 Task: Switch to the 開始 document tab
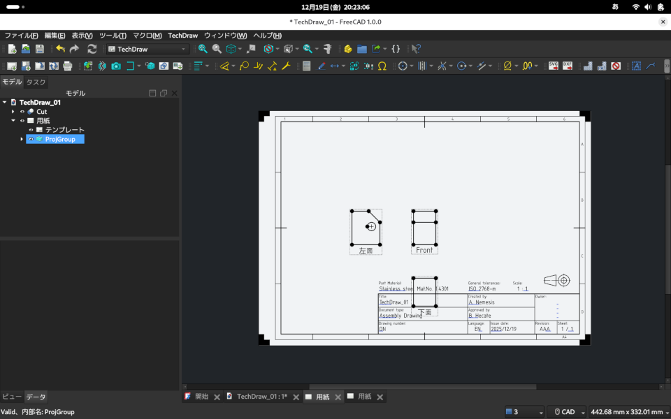pyautogui.click(x=201, y=397)
